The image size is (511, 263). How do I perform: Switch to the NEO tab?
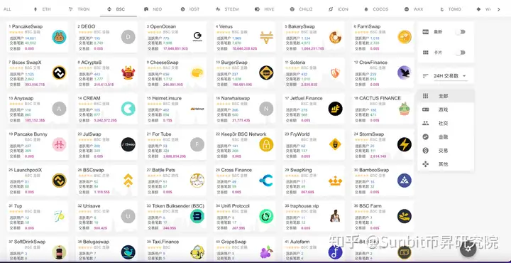153,9
